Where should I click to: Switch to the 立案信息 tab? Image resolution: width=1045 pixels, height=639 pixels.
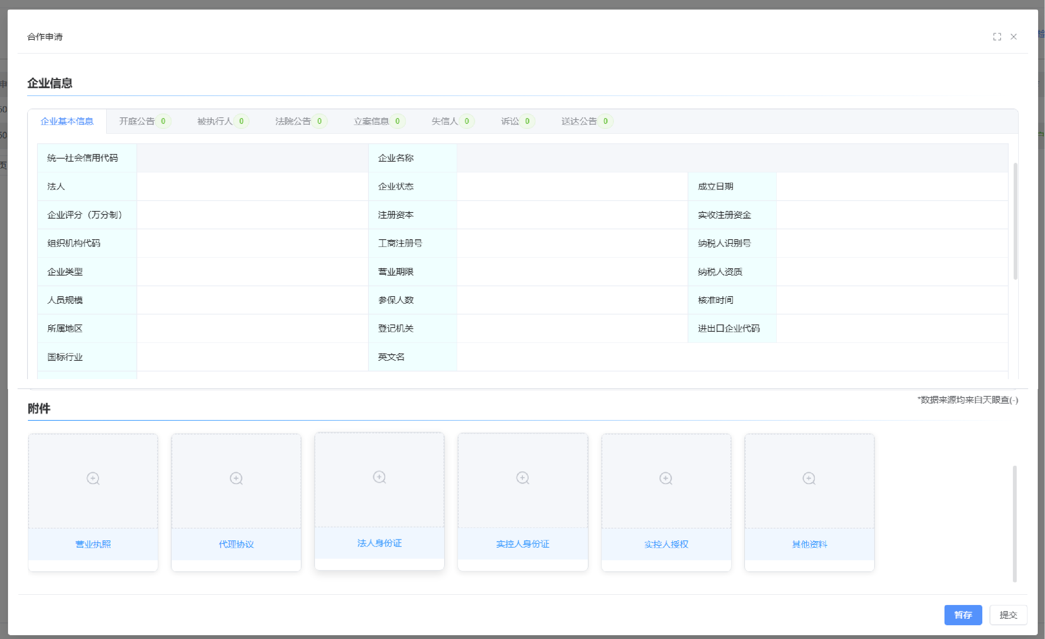372,121
